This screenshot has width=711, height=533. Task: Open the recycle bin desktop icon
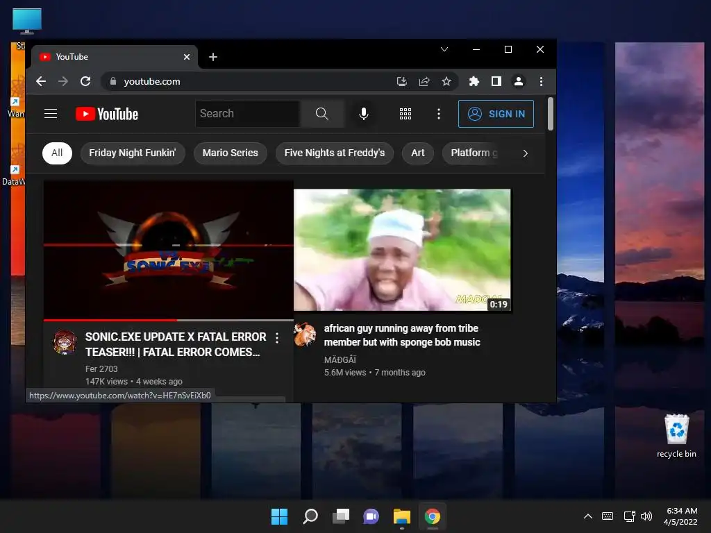676,436
